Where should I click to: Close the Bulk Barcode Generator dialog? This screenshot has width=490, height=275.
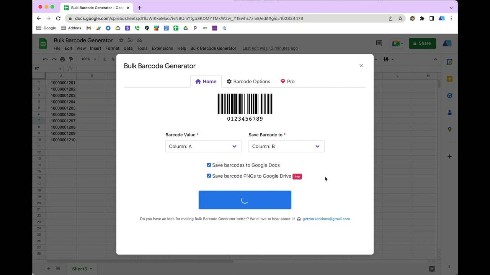click(x=361, y=66)
